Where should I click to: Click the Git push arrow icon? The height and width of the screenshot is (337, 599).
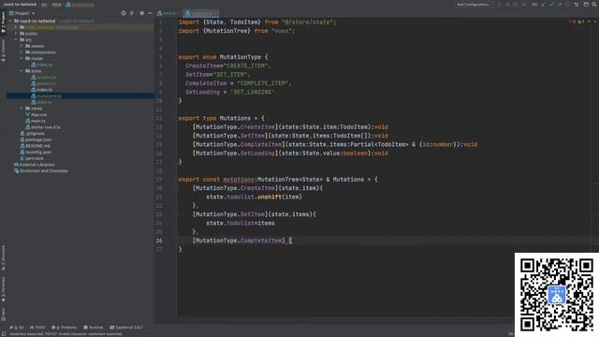pos(560,4)
